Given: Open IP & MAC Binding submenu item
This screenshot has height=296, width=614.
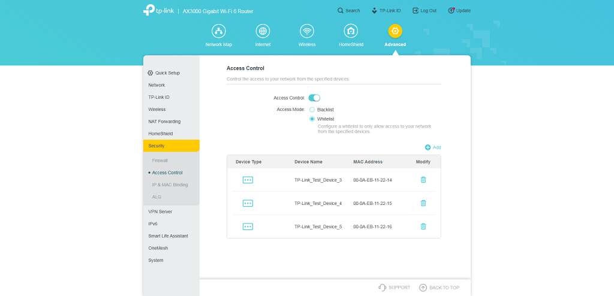Looking at the screenshot, I should 170,185.
